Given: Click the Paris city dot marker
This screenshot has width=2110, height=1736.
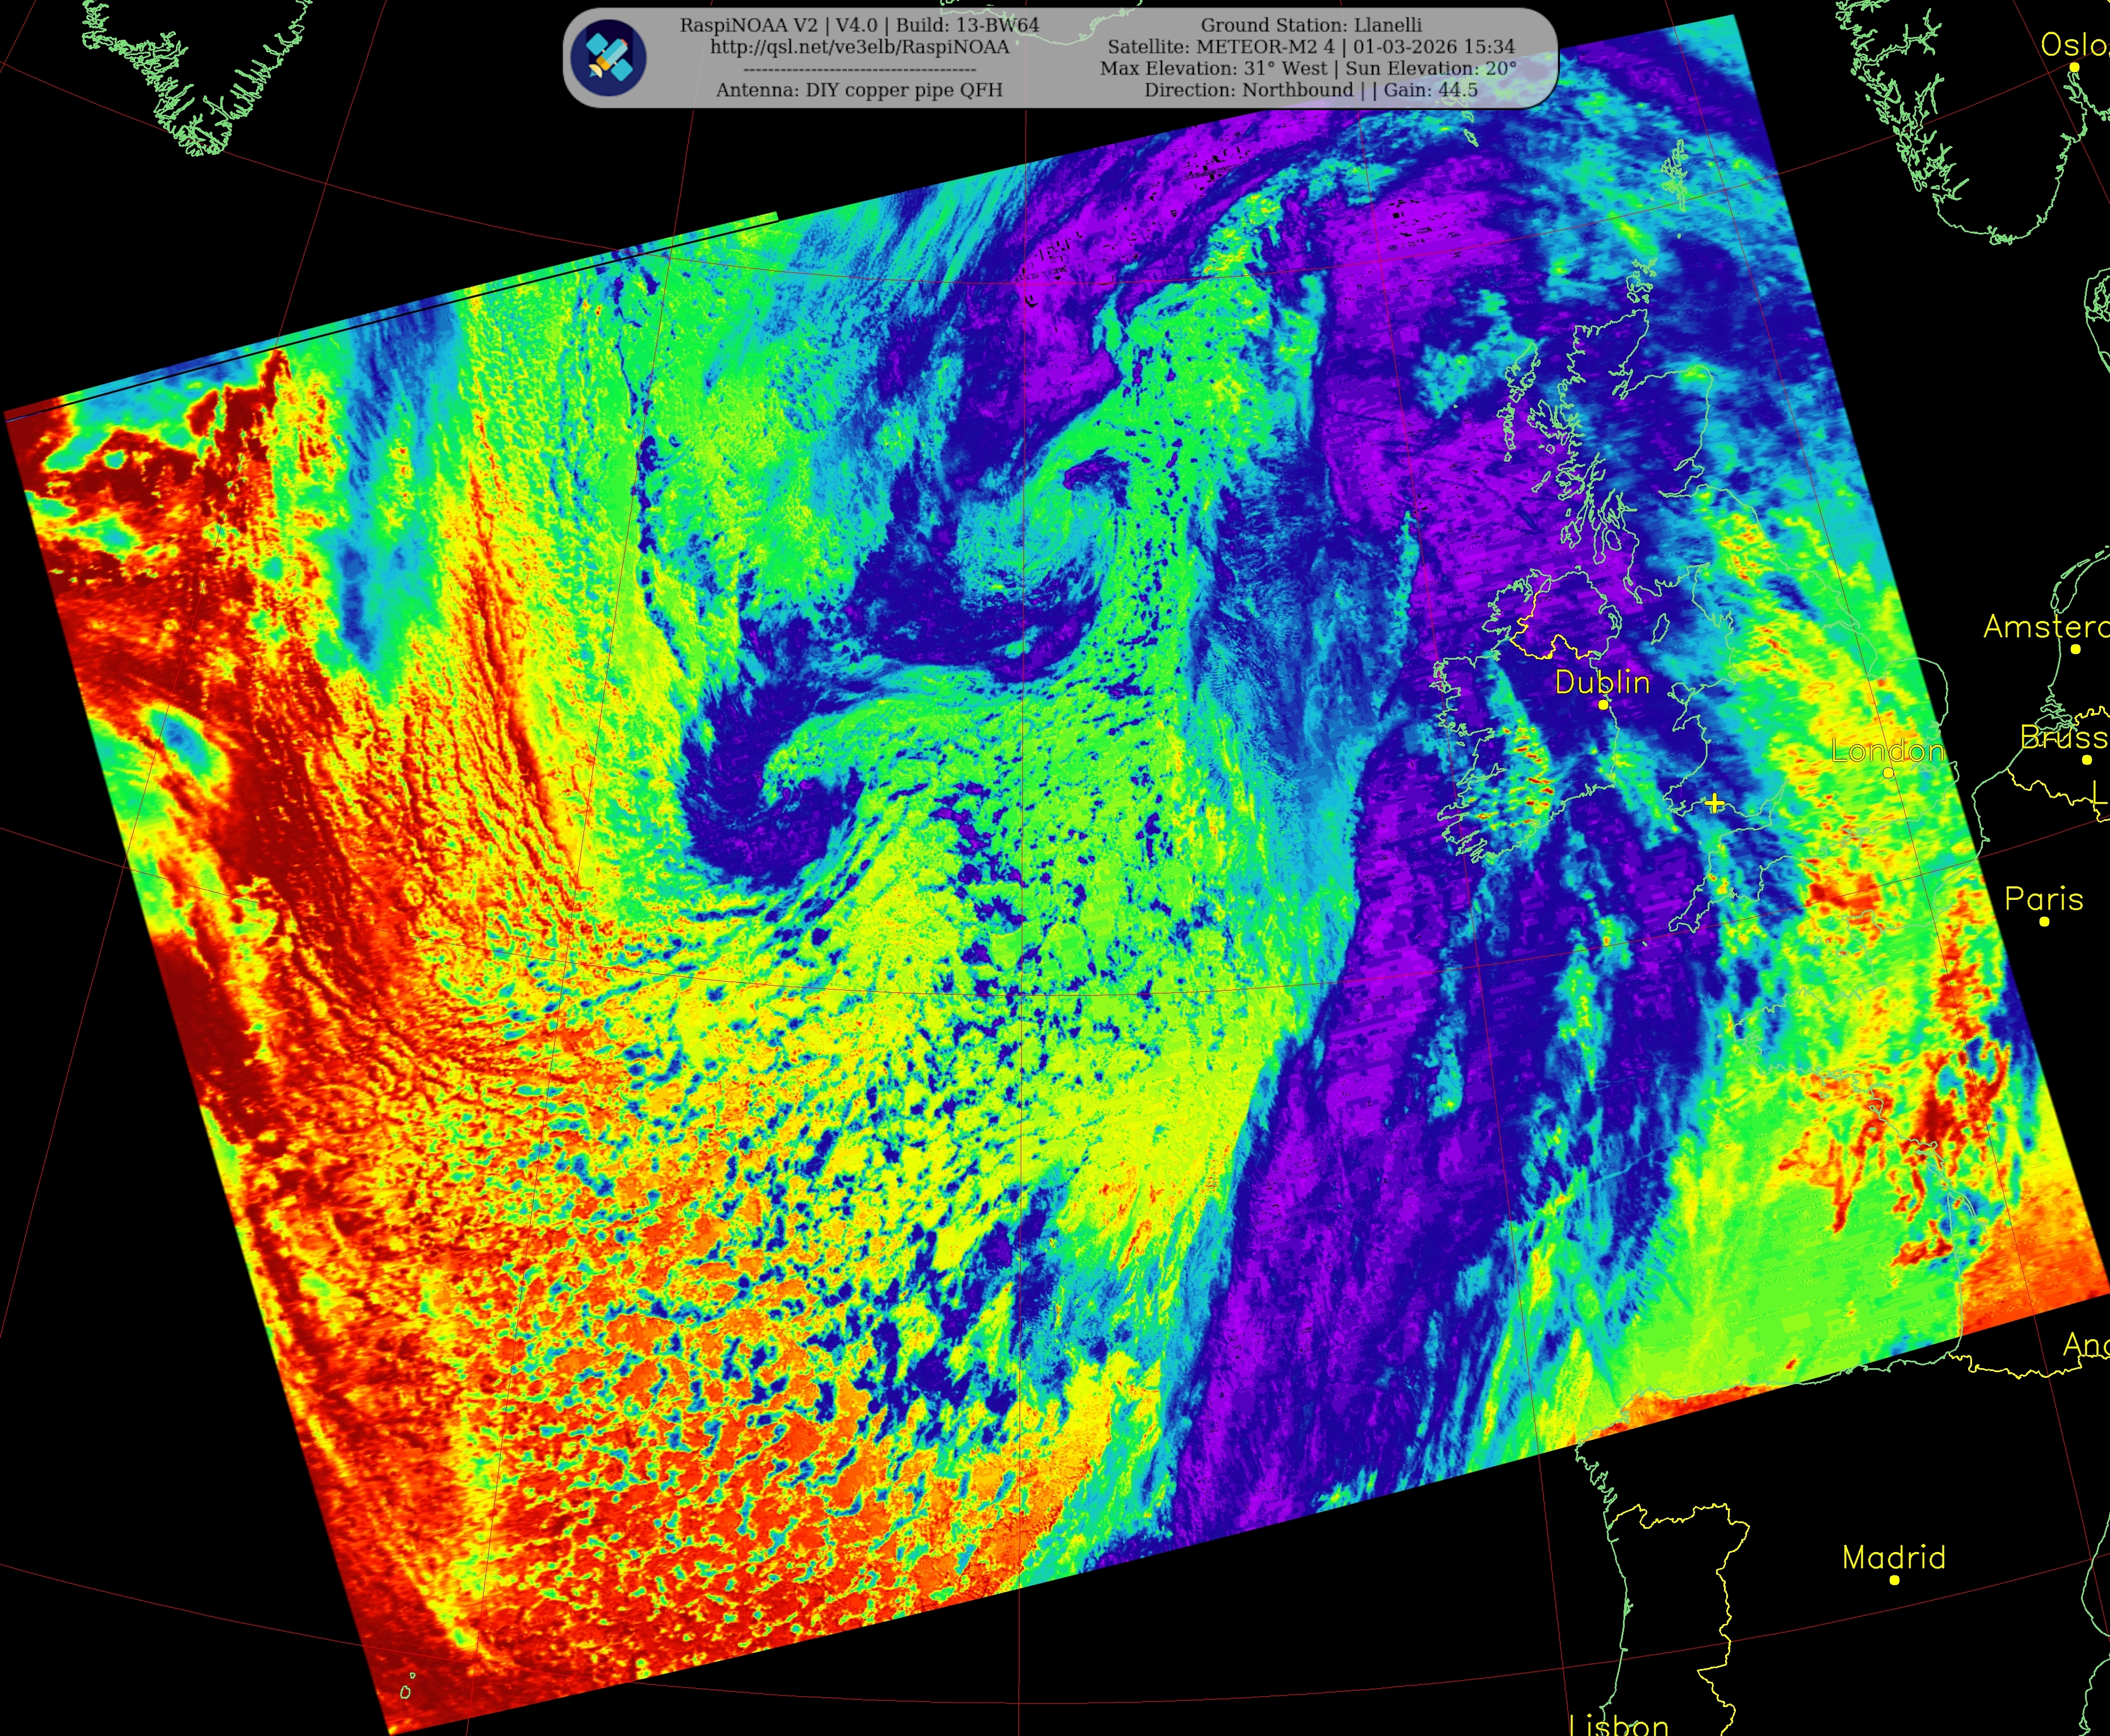Looking at the screenshot, I should pyautogui.click(x=2044, y=921).
